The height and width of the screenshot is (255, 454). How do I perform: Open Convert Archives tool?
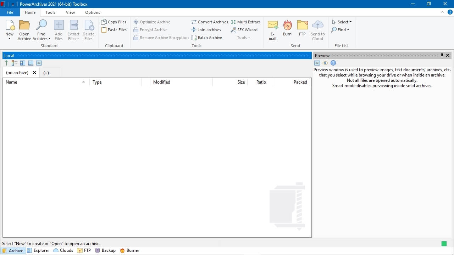(x=209, y=22)
